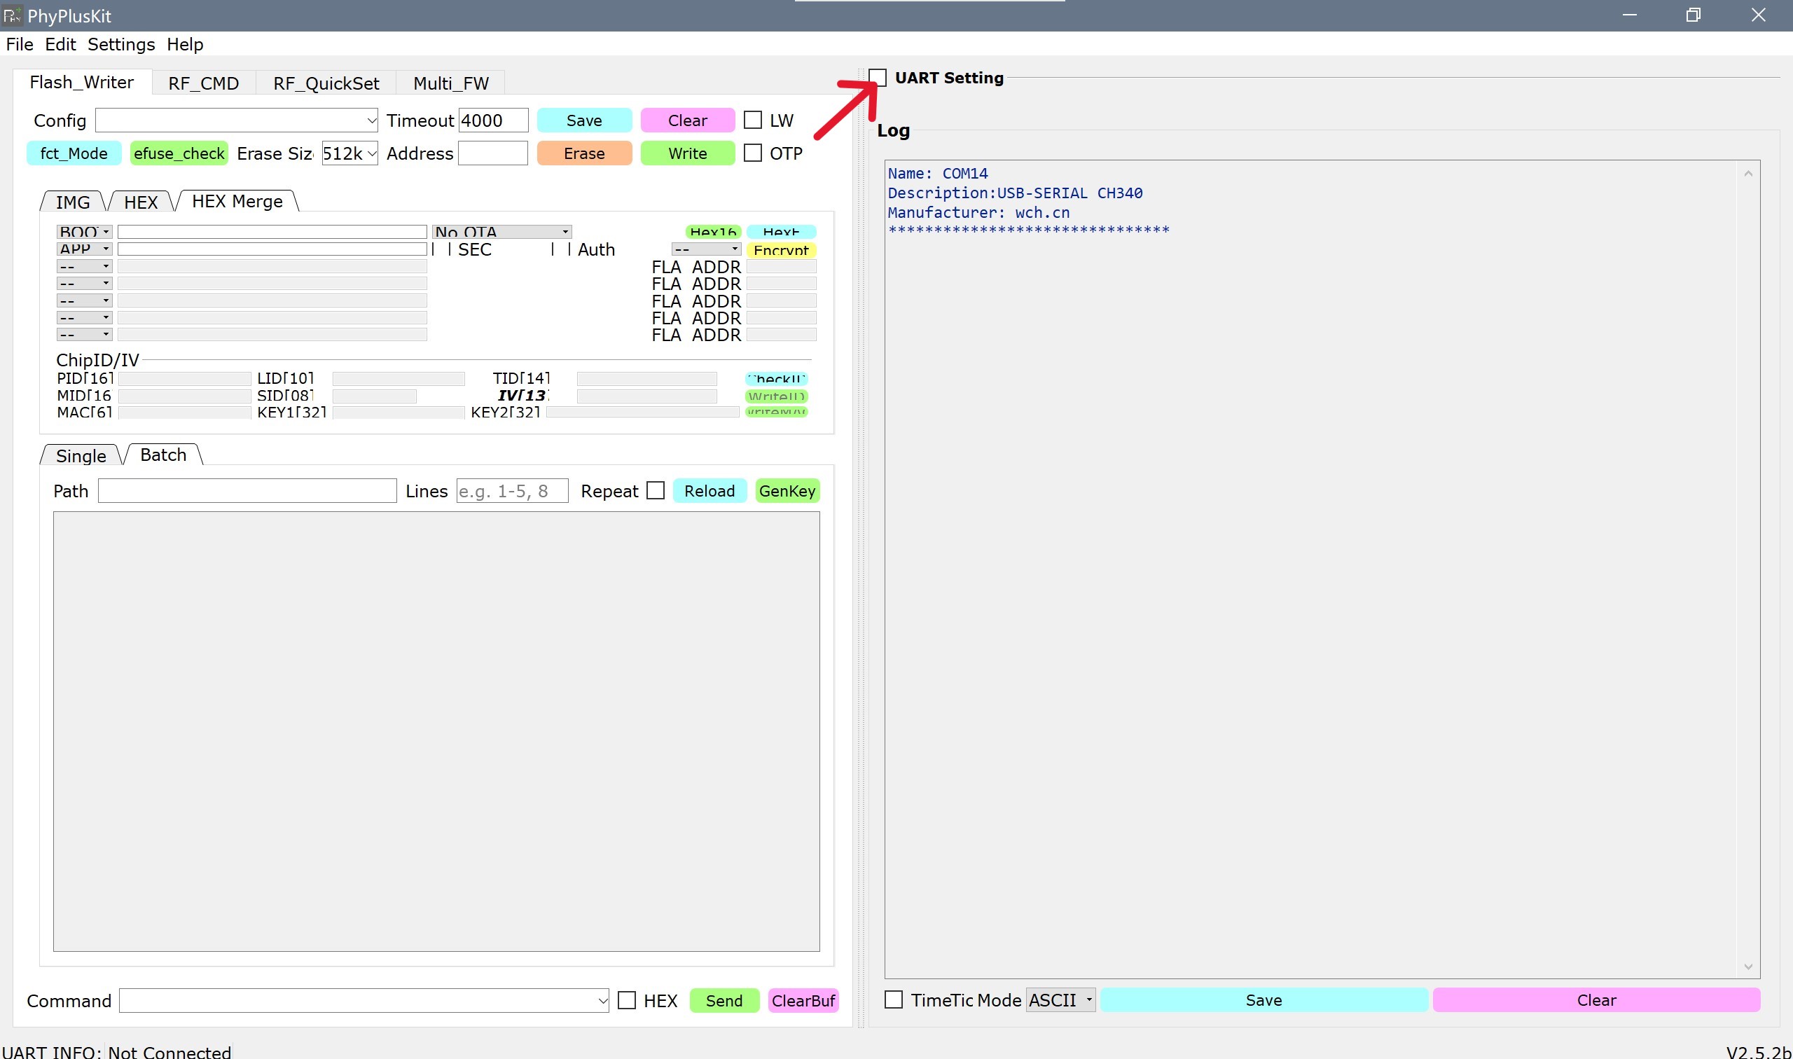Switch to the RF_CMD tab
1793x1059 pixels.
click(x=203, y=83)
